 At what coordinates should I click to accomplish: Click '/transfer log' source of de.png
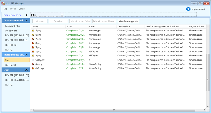click(x=95, y=64)
